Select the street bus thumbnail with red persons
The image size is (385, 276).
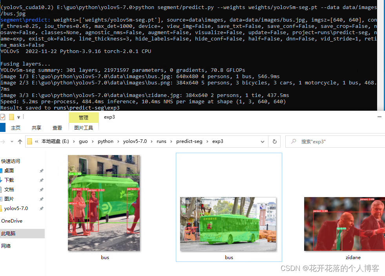(x=104, y=203)
